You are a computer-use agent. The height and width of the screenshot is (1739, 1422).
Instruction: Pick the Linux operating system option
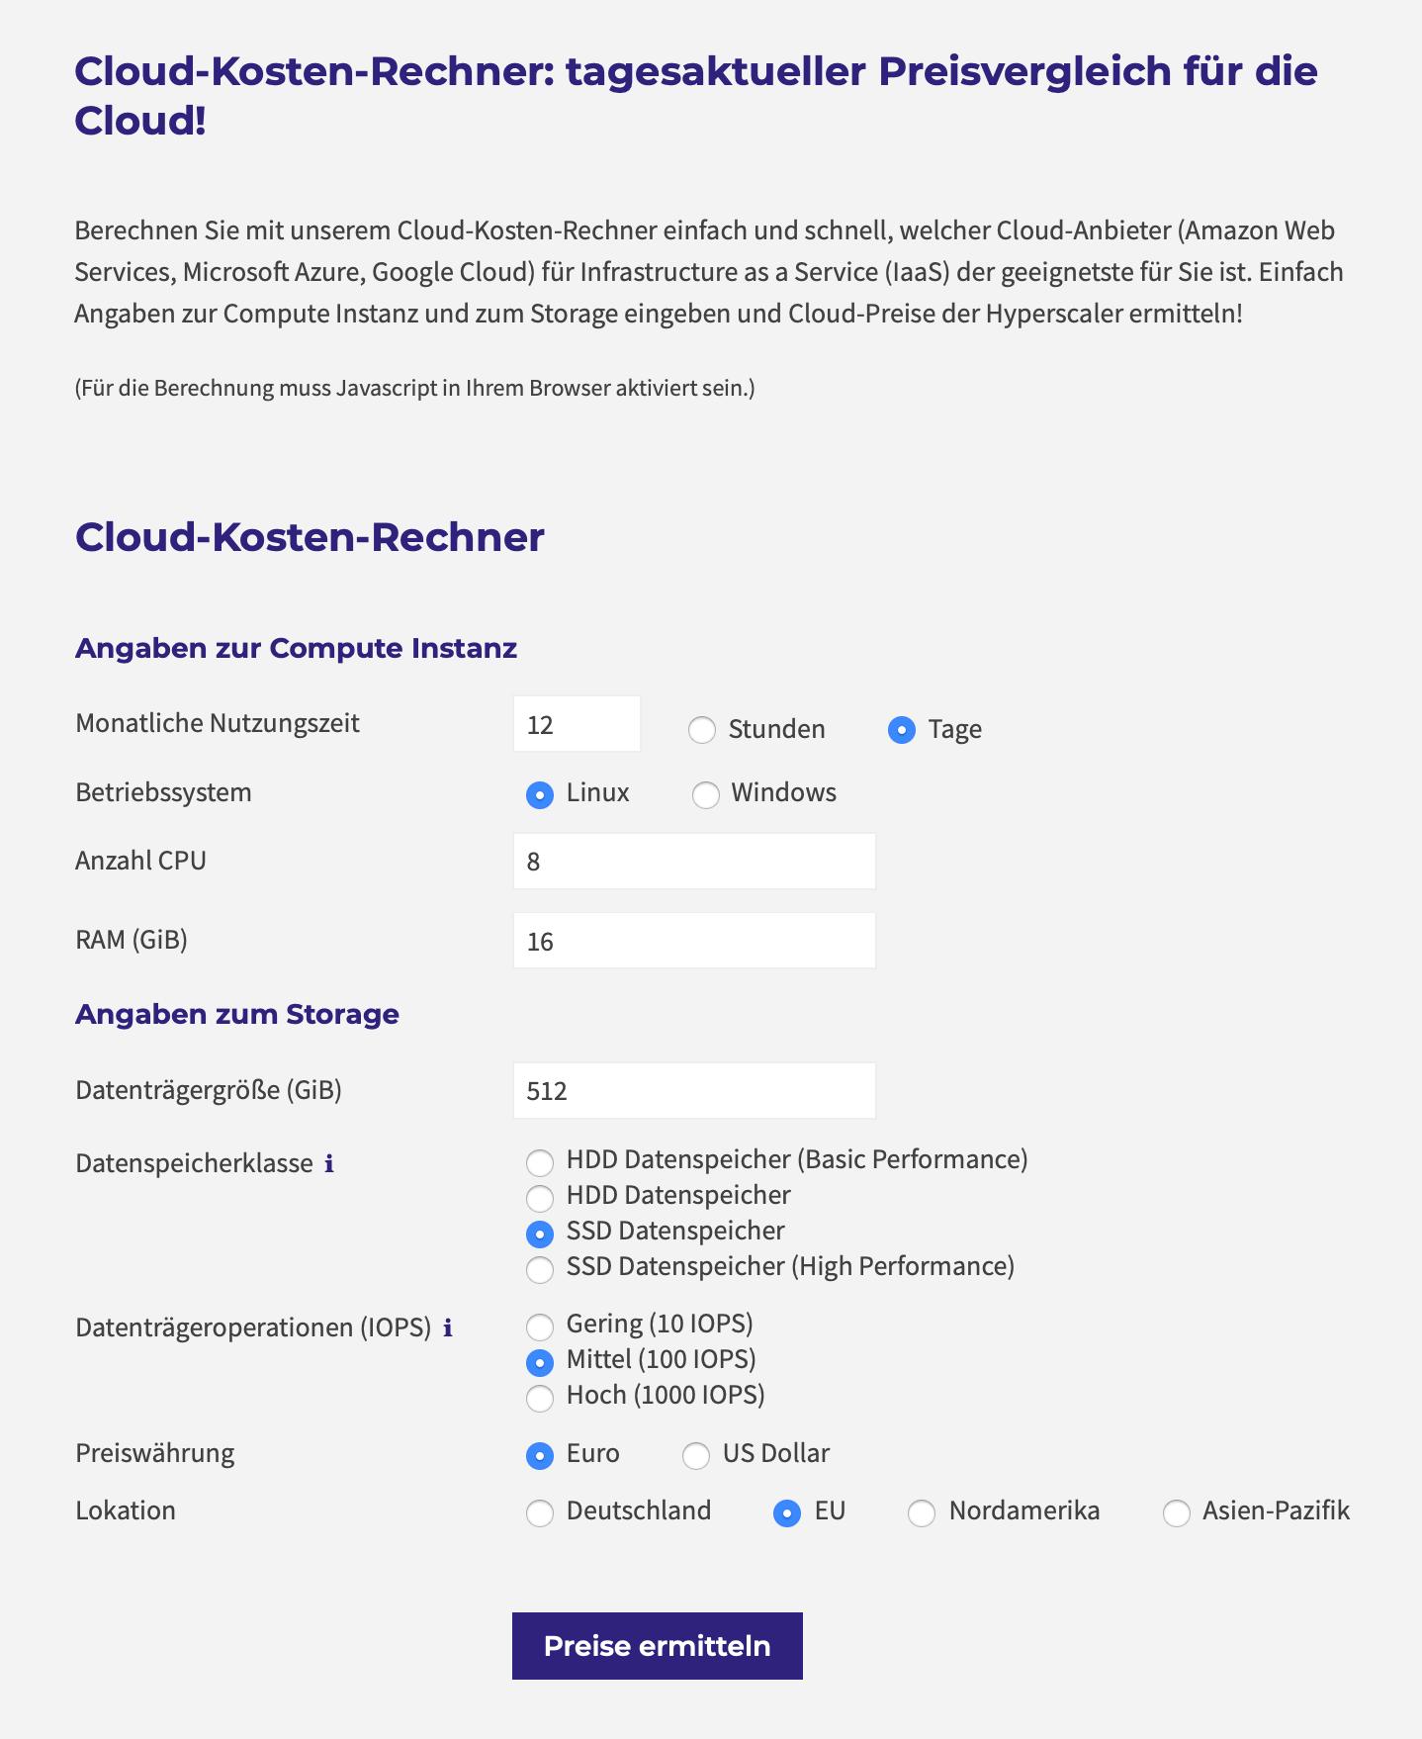pos(540,794)
